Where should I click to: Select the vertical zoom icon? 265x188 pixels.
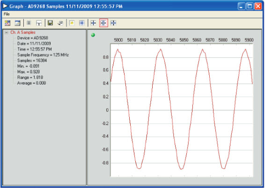113,23
